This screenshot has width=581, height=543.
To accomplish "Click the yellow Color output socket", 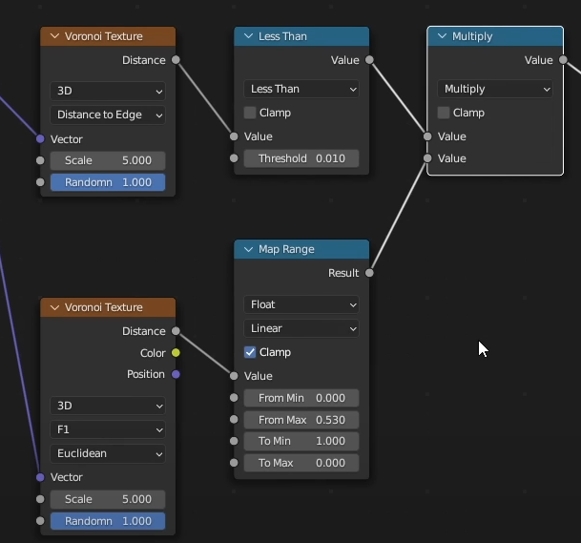I will [x=176, y=353].
